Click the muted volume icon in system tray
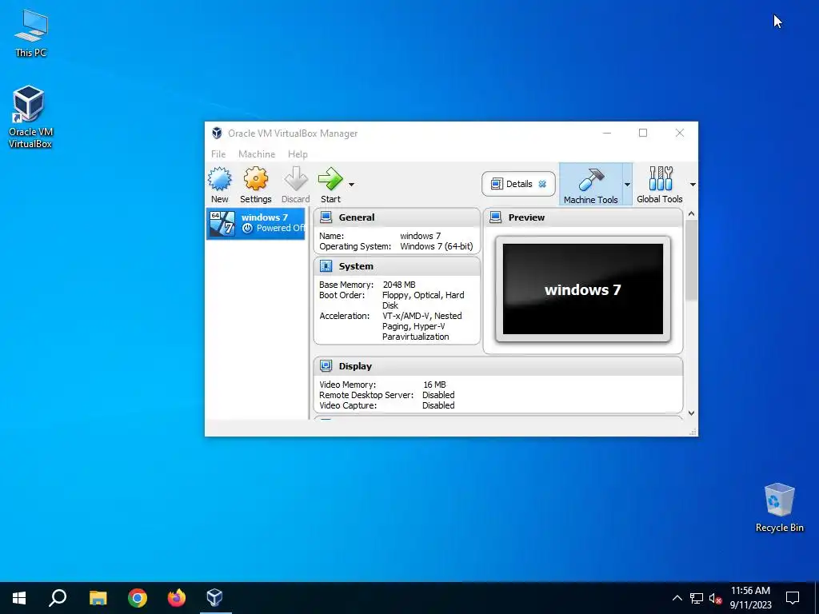Viewport: 819px width, 614px height. pyautogui.click(x=716, y=598)
